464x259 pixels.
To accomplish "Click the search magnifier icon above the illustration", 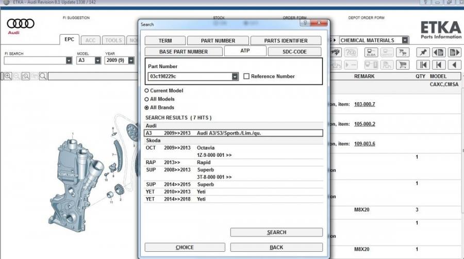I will tap(43, 76).
